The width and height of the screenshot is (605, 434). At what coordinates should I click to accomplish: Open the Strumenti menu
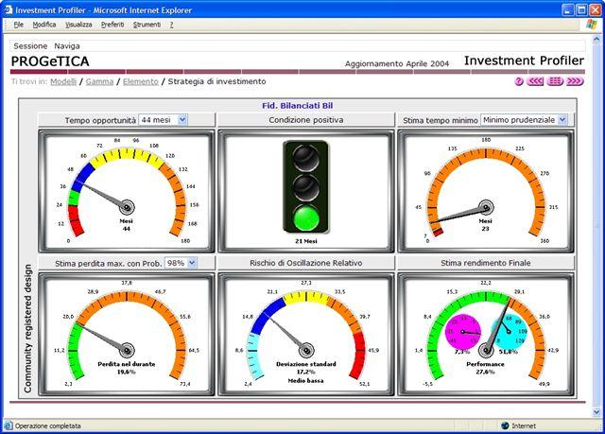click(147, 25)
